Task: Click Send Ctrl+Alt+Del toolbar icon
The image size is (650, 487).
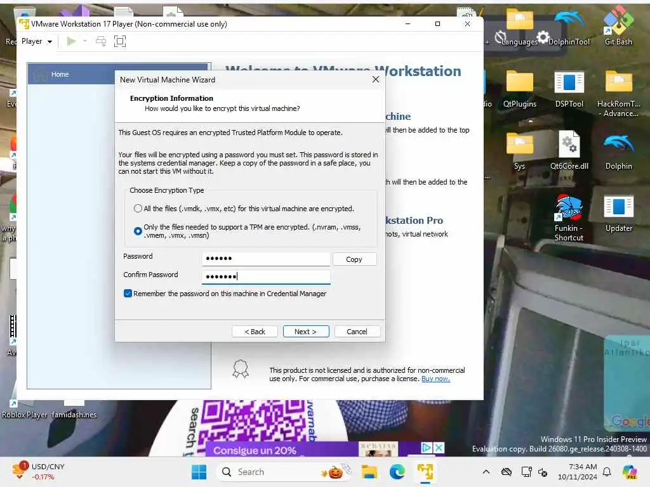Action: click(101, 41)
